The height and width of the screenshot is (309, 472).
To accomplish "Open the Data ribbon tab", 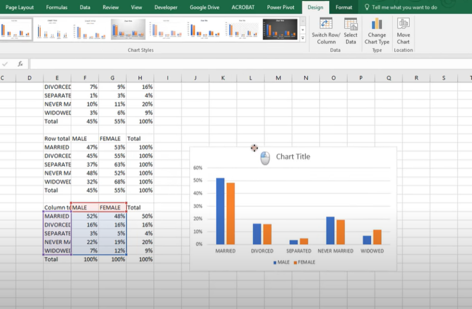I will pos(85,7).
